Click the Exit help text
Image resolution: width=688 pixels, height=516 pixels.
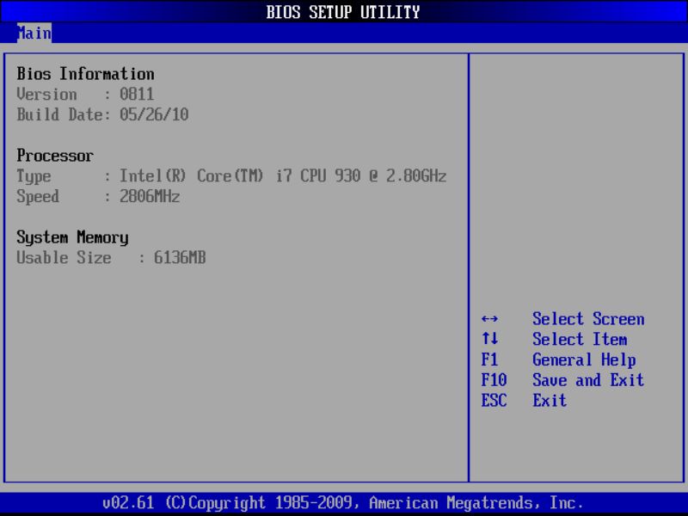(549, 401)
